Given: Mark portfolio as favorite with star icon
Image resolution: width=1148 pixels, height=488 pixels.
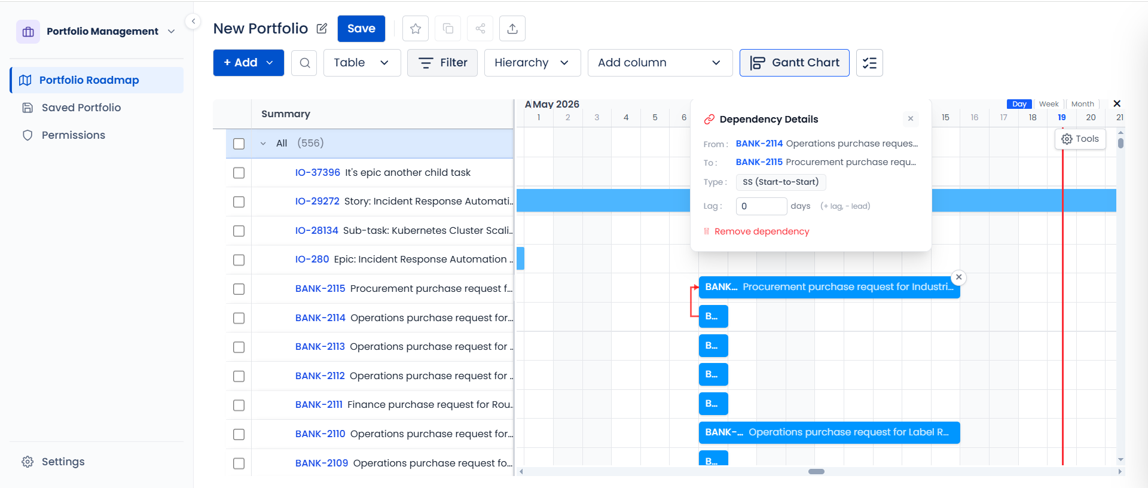Looking at the screenshot, I should point(416,29).
